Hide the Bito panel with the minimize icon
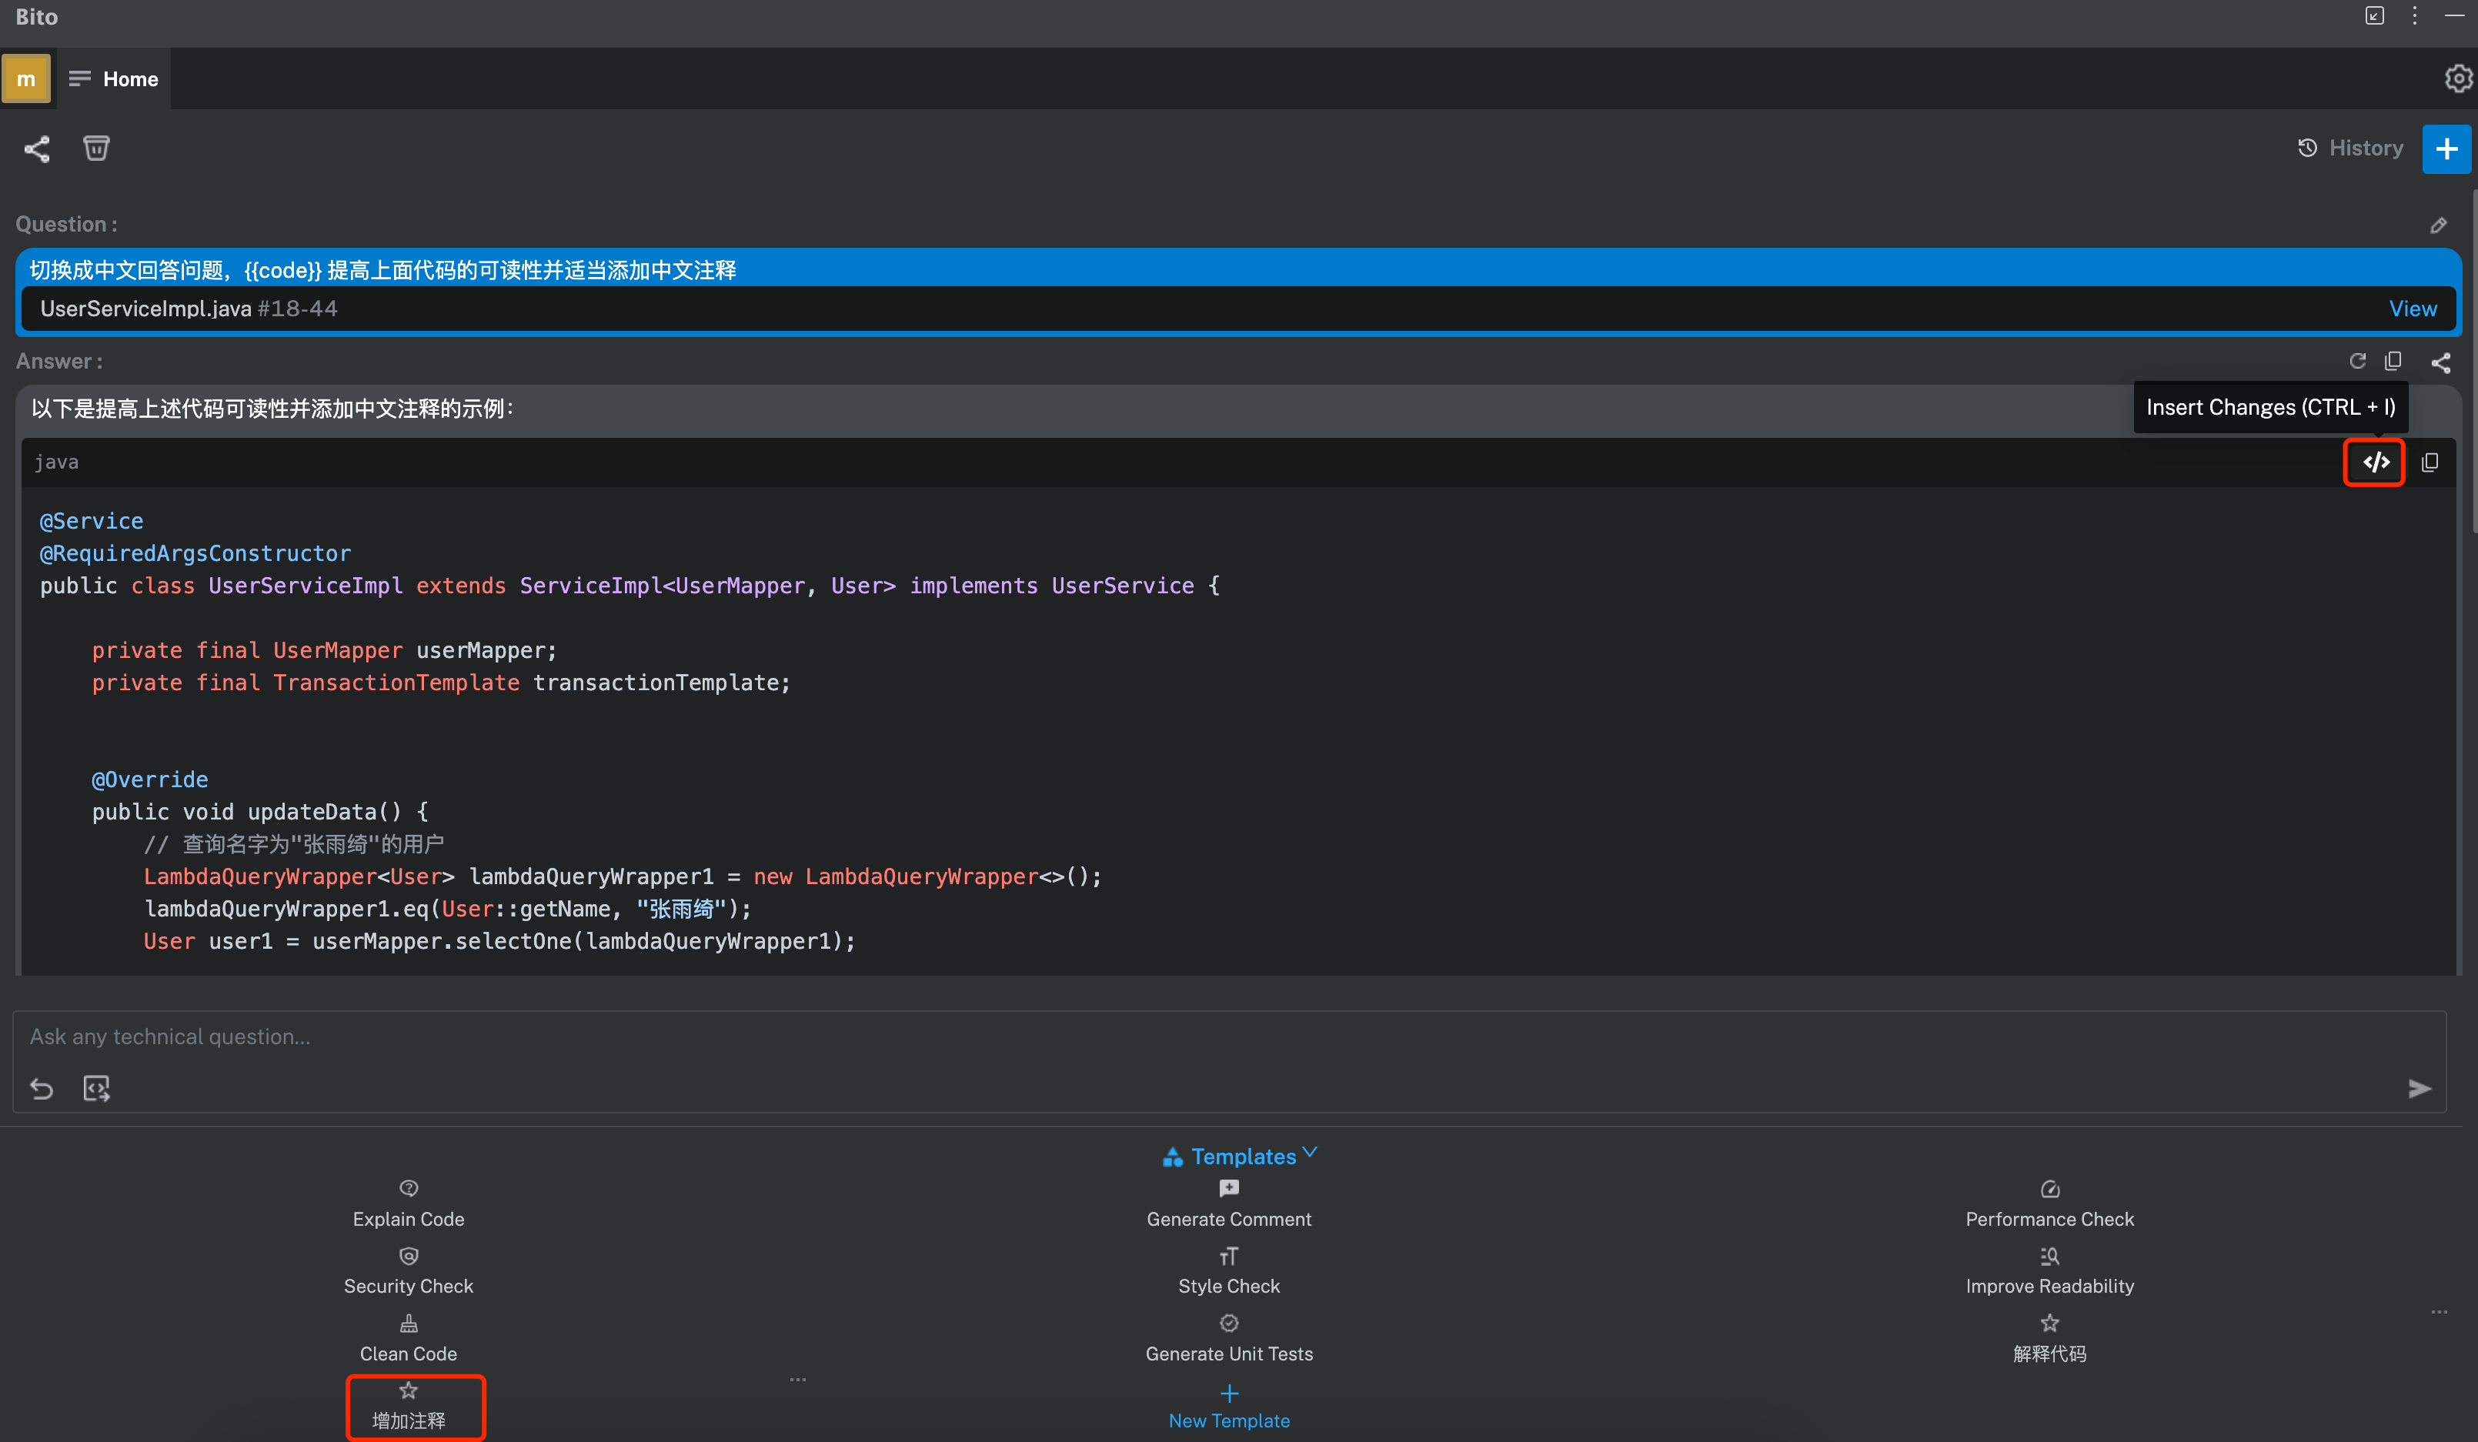The image size is (2478, 1442). (x=2454, y=15)
